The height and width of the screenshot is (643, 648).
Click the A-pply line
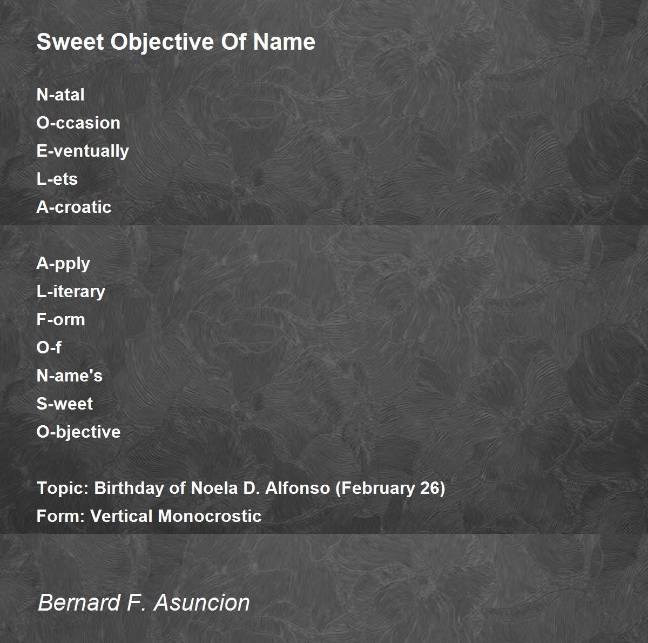tap(63, 263)
